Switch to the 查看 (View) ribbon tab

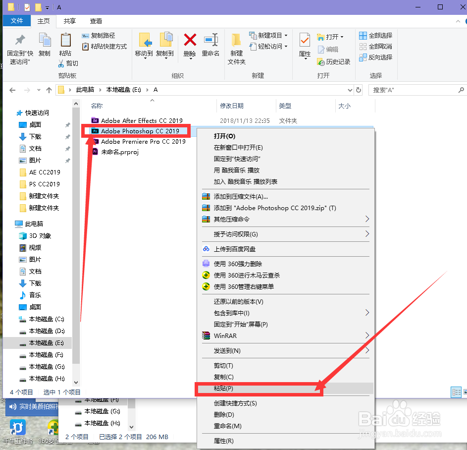pos(96,21)
